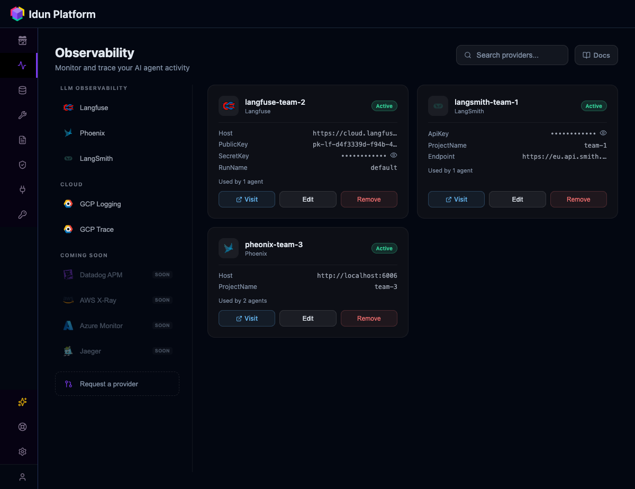Select the Observability pulse icon in sidebar

point(22,66)
